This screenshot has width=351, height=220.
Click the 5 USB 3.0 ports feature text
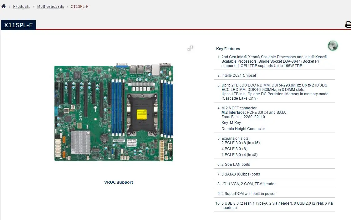tap(277, 205)
